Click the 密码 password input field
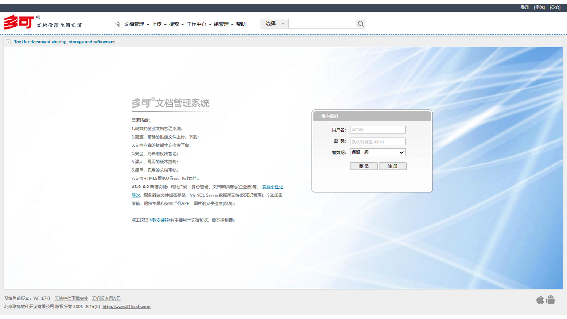 point(377,142)
